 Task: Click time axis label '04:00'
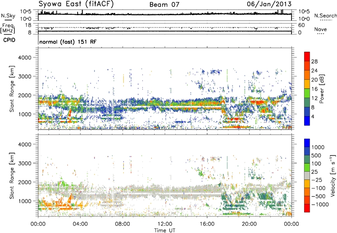(80, 224)
